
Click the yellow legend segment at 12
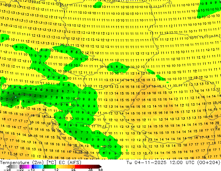57,166
